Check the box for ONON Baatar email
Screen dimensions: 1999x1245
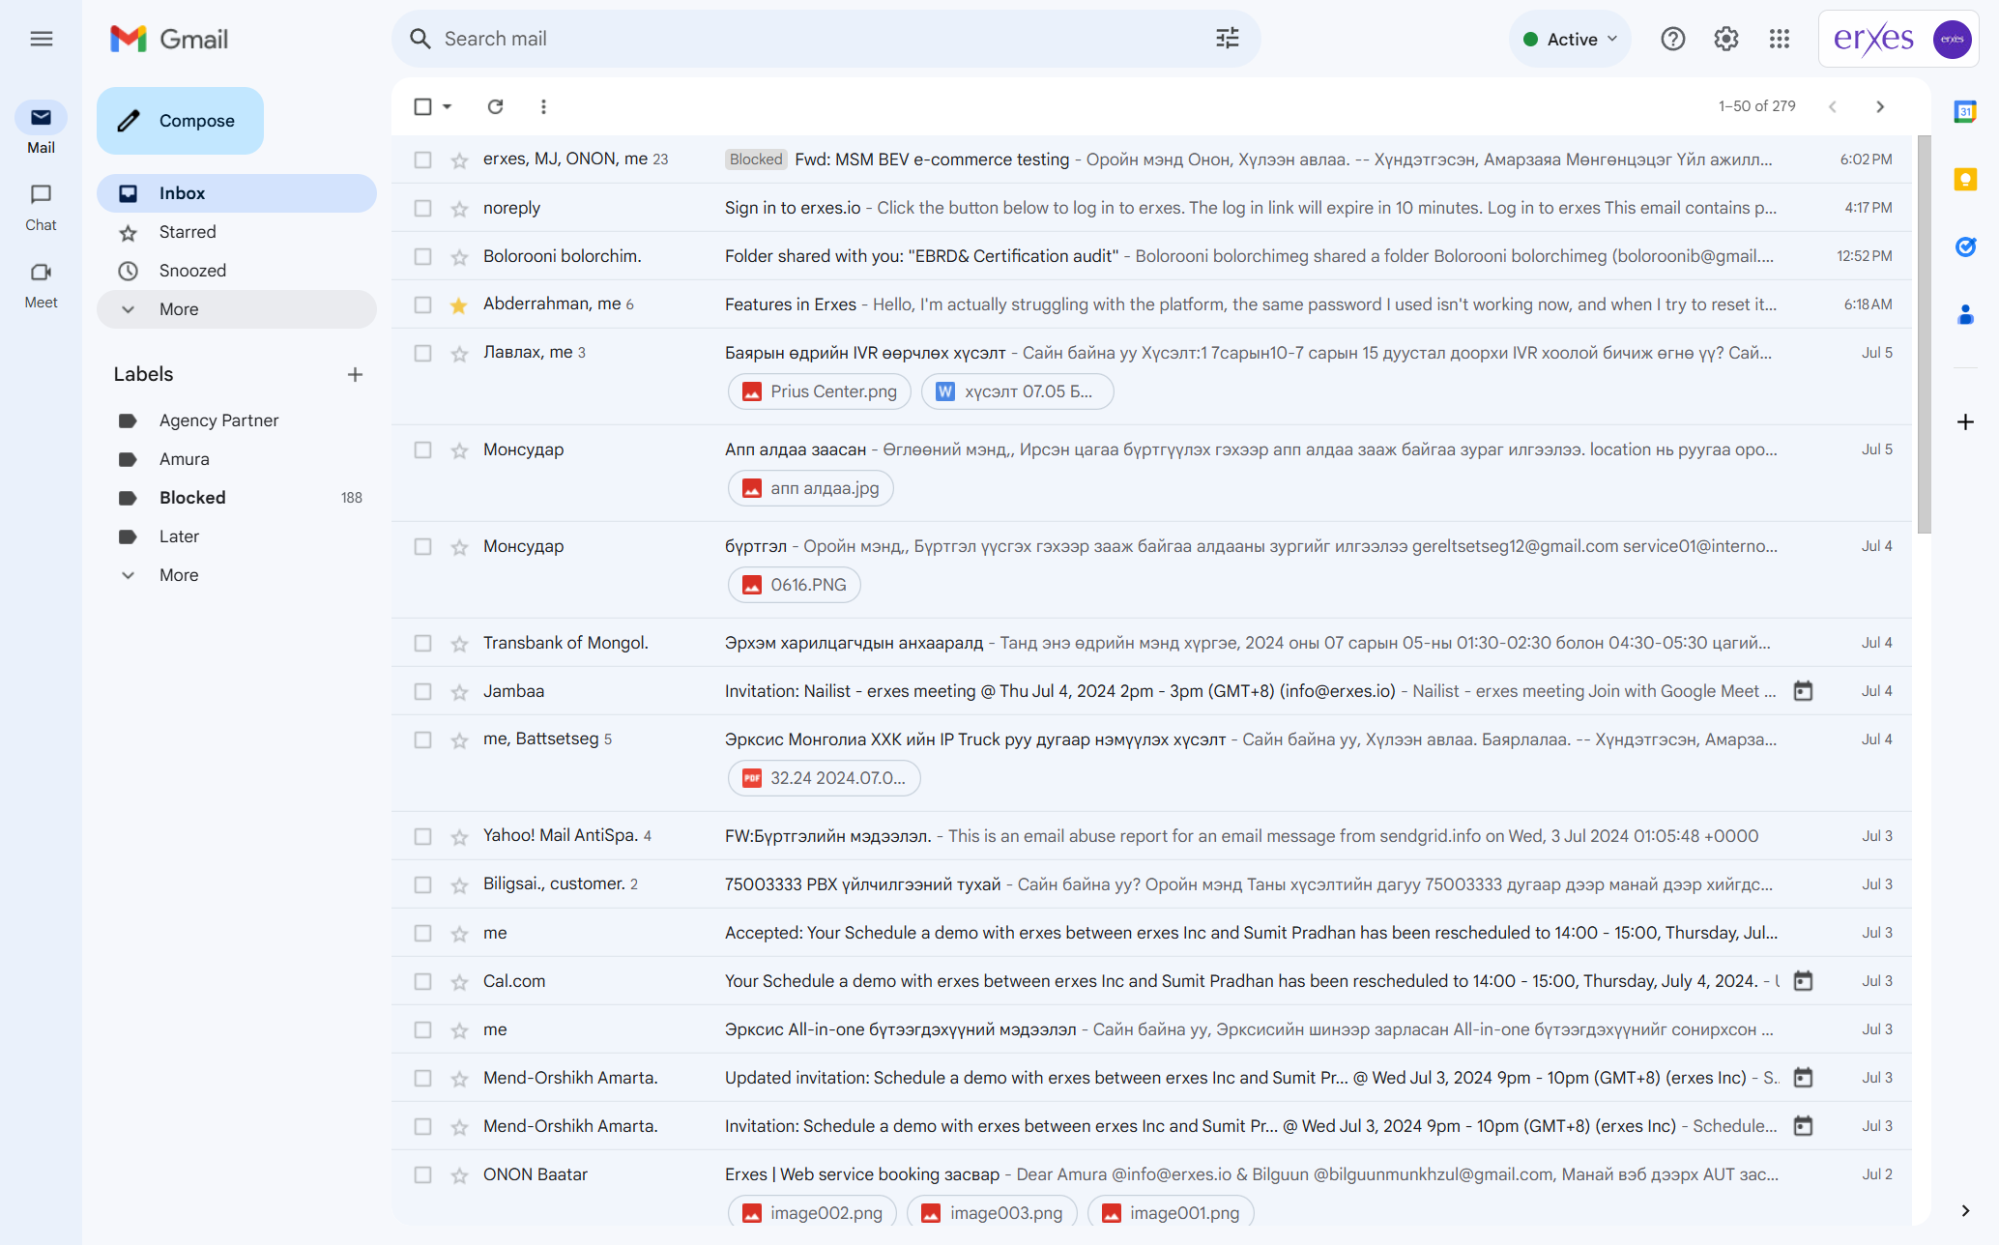422,1174
